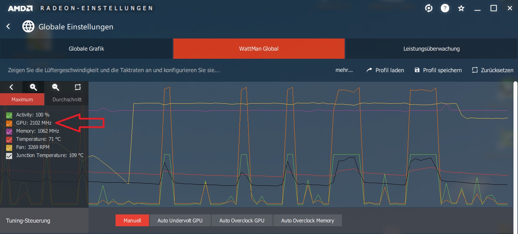The width and height of the screenshot is (518, 234).
Task: Toggle the Memory clock graph checkbox
Action: pos(9,131)
